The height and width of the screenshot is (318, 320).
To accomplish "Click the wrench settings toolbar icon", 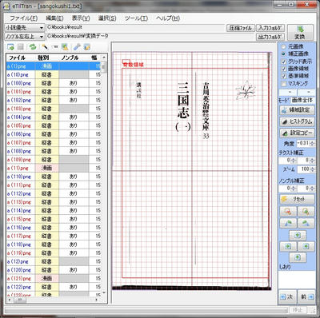I will click(77, 47).
